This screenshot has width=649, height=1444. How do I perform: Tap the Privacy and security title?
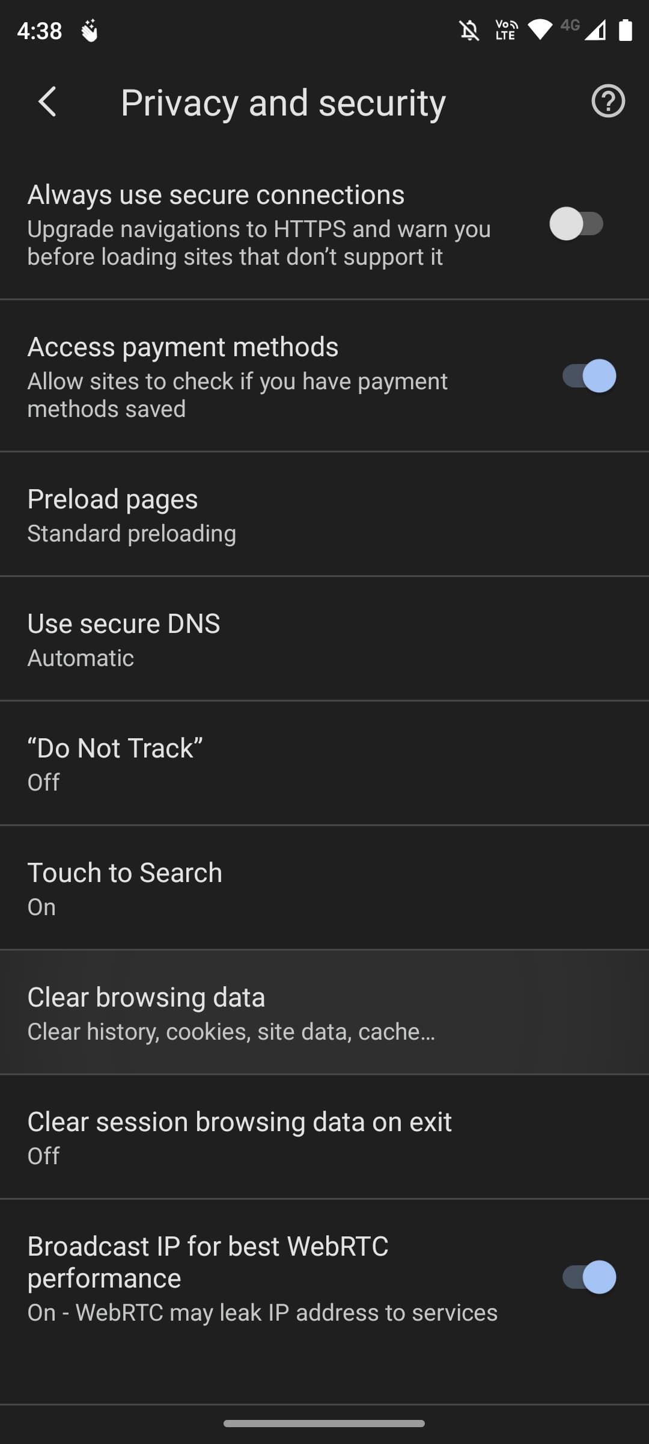283,102
